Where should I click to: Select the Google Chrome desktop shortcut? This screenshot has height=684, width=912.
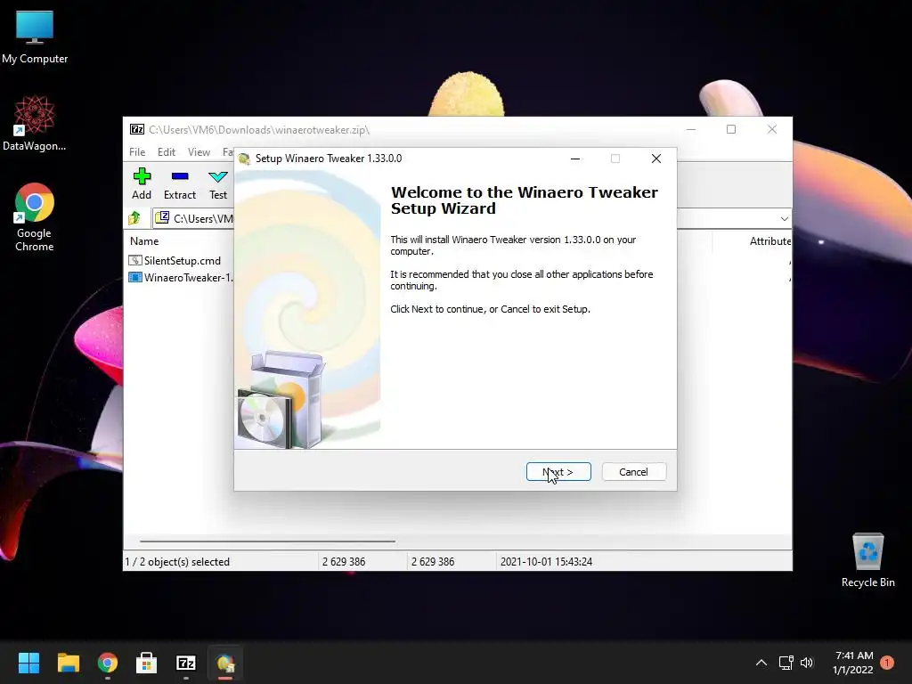[35, 217]
